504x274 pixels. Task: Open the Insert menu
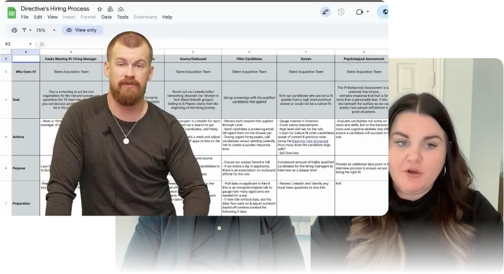69,17
